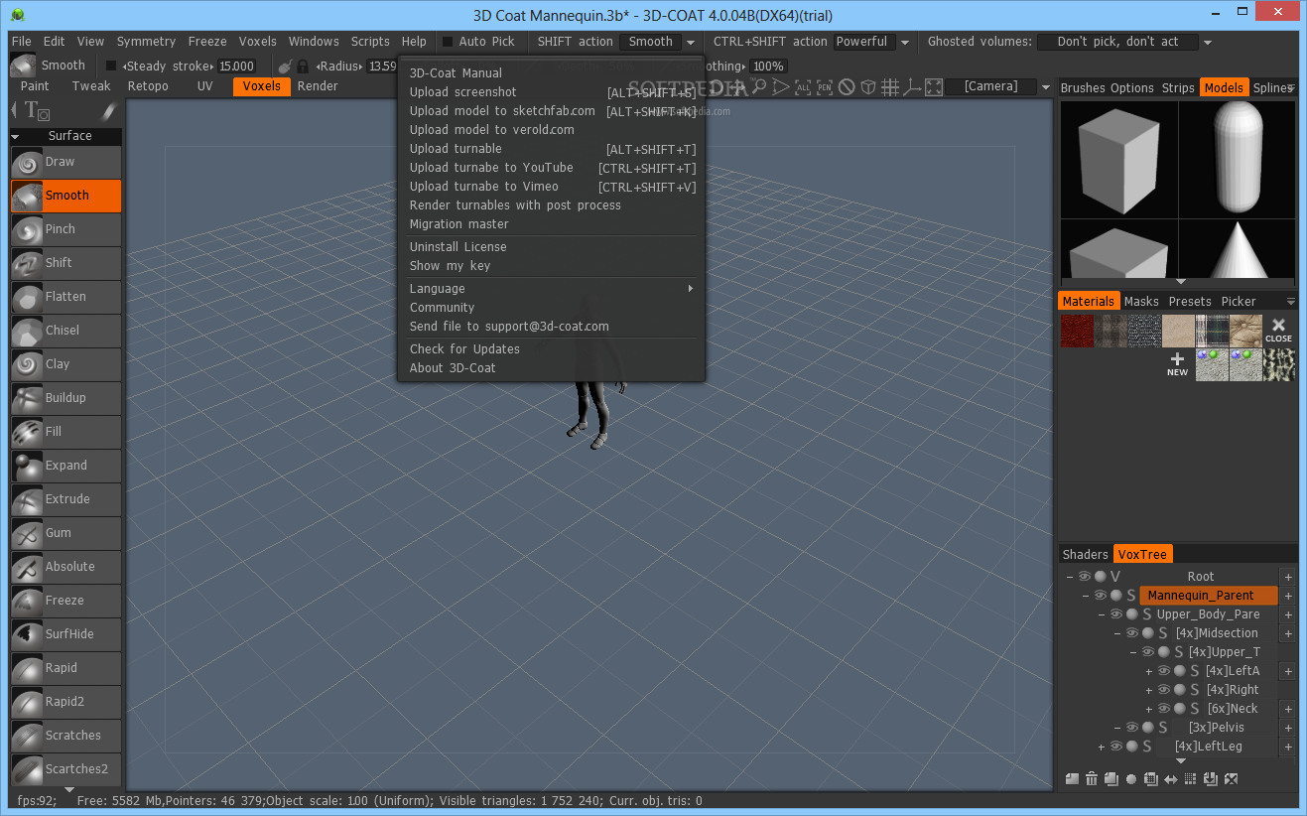Collapse the Mannequin_Parent tree node
This screenshot has height=816, width=1307.
click(1086, 596)
